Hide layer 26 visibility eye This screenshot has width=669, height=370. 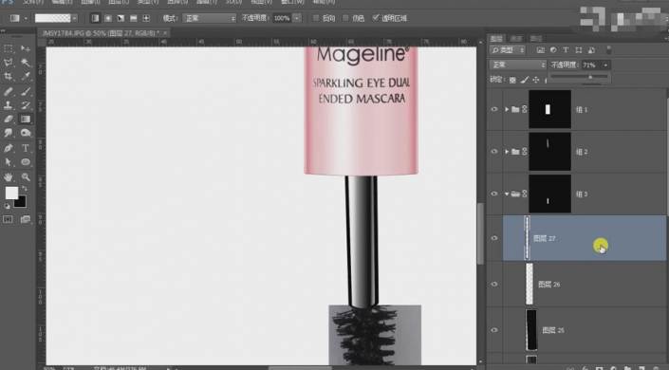(x=494, y=284)
